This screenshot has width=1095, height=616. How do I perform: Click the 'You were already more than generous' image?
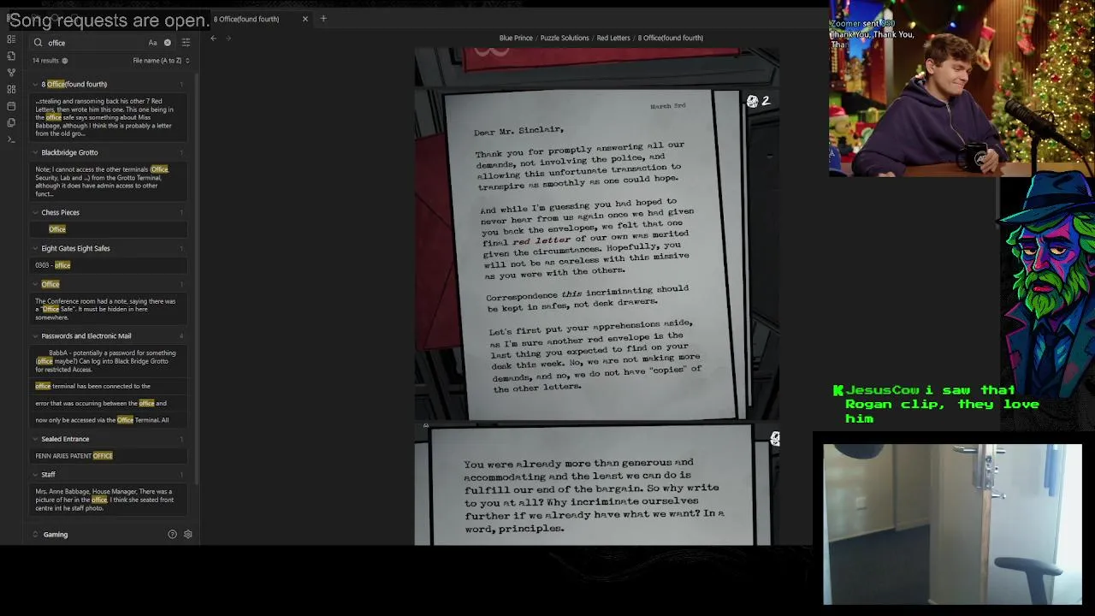597,485
